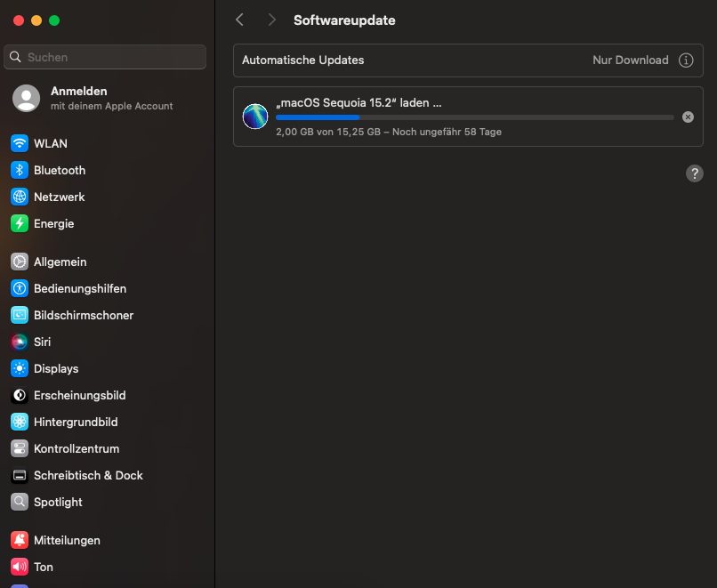Screen dimensions: 717x588
Task: Open the Spotlight magnifier icon
Action: pyautogui.click(x=20, y=502)
